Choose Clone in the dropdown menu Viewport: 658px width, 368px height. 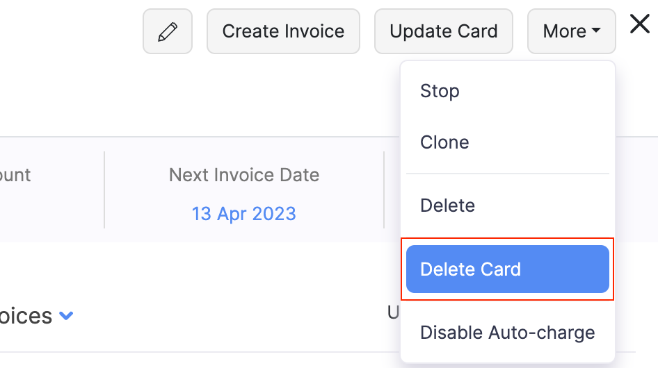click(x=444, y=142)
